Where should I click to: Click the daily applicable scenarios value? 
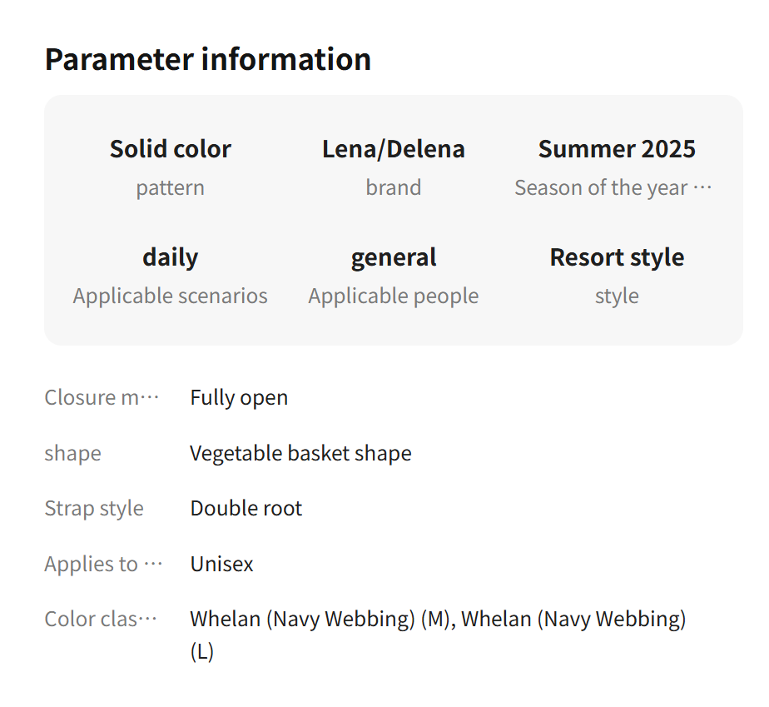171,257
